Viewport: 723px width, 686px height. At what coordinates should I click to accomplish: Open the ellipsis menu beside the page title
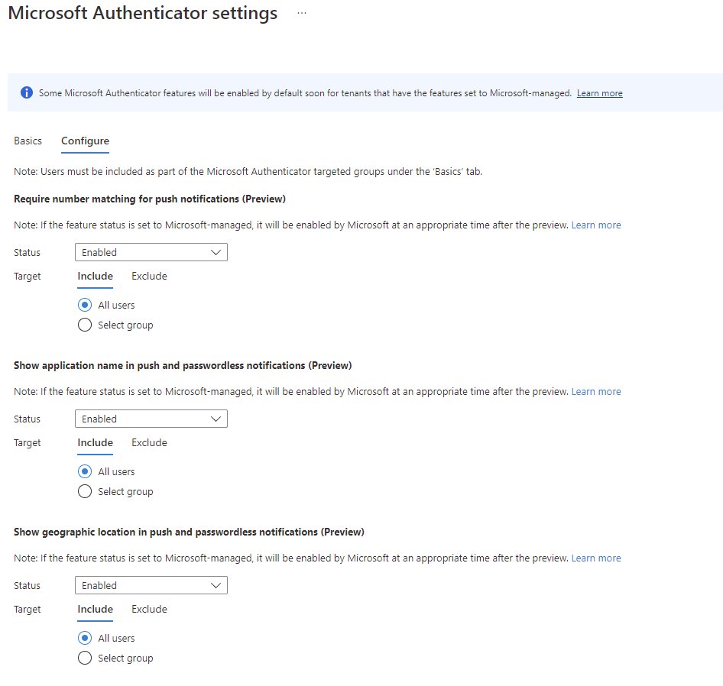301,12
